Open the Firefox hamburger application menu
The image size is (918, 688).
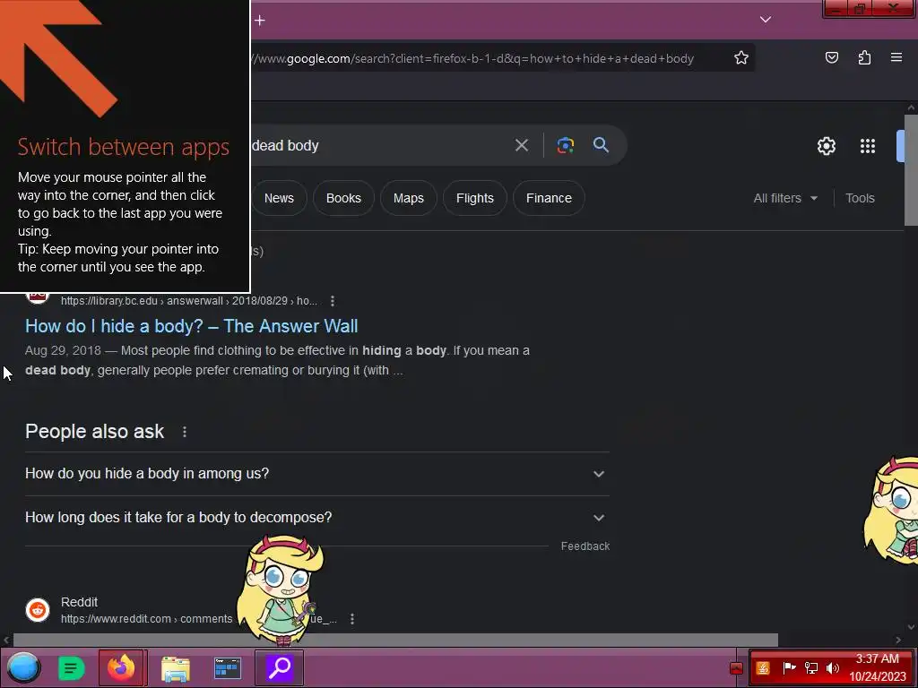[x=896, y=57]
